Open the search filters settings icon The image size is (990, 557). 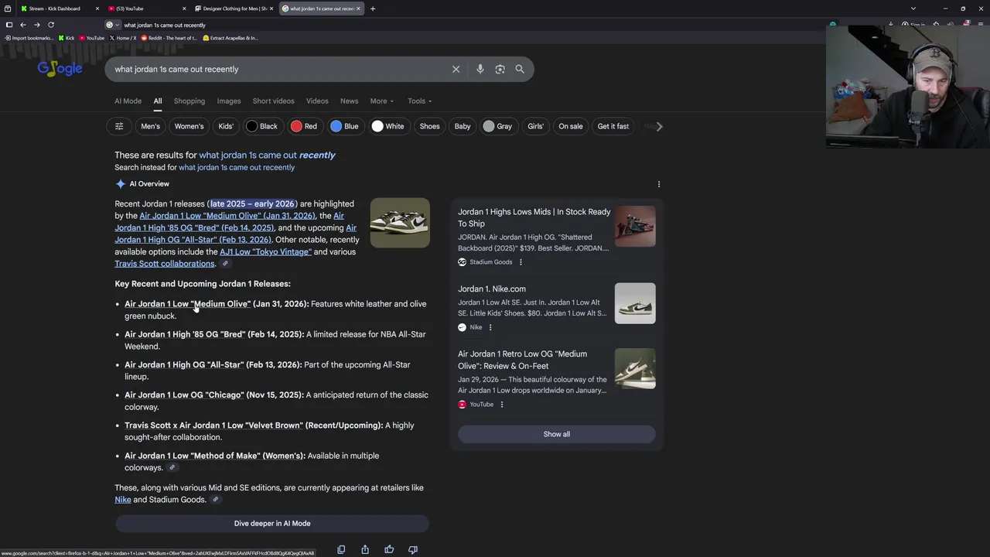(119, 126)
